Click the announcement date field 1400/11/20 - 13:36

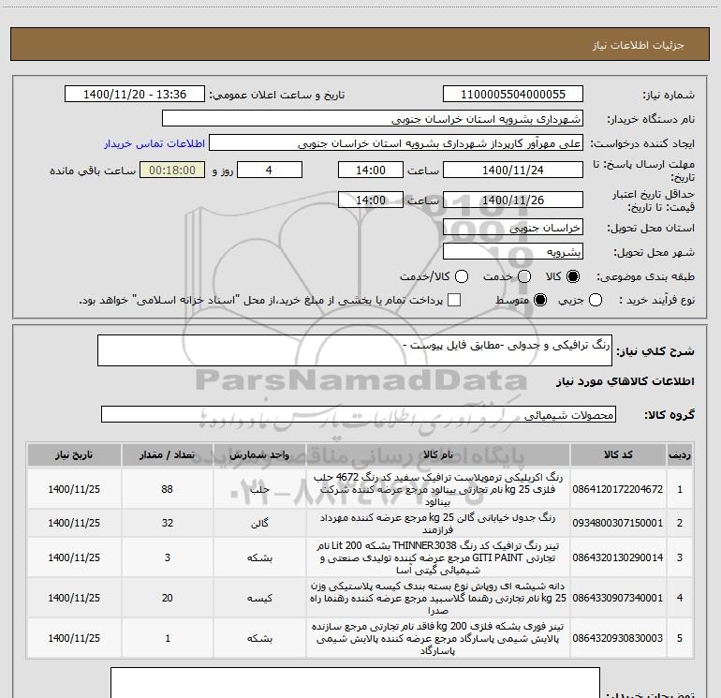(x=135, y=95)
